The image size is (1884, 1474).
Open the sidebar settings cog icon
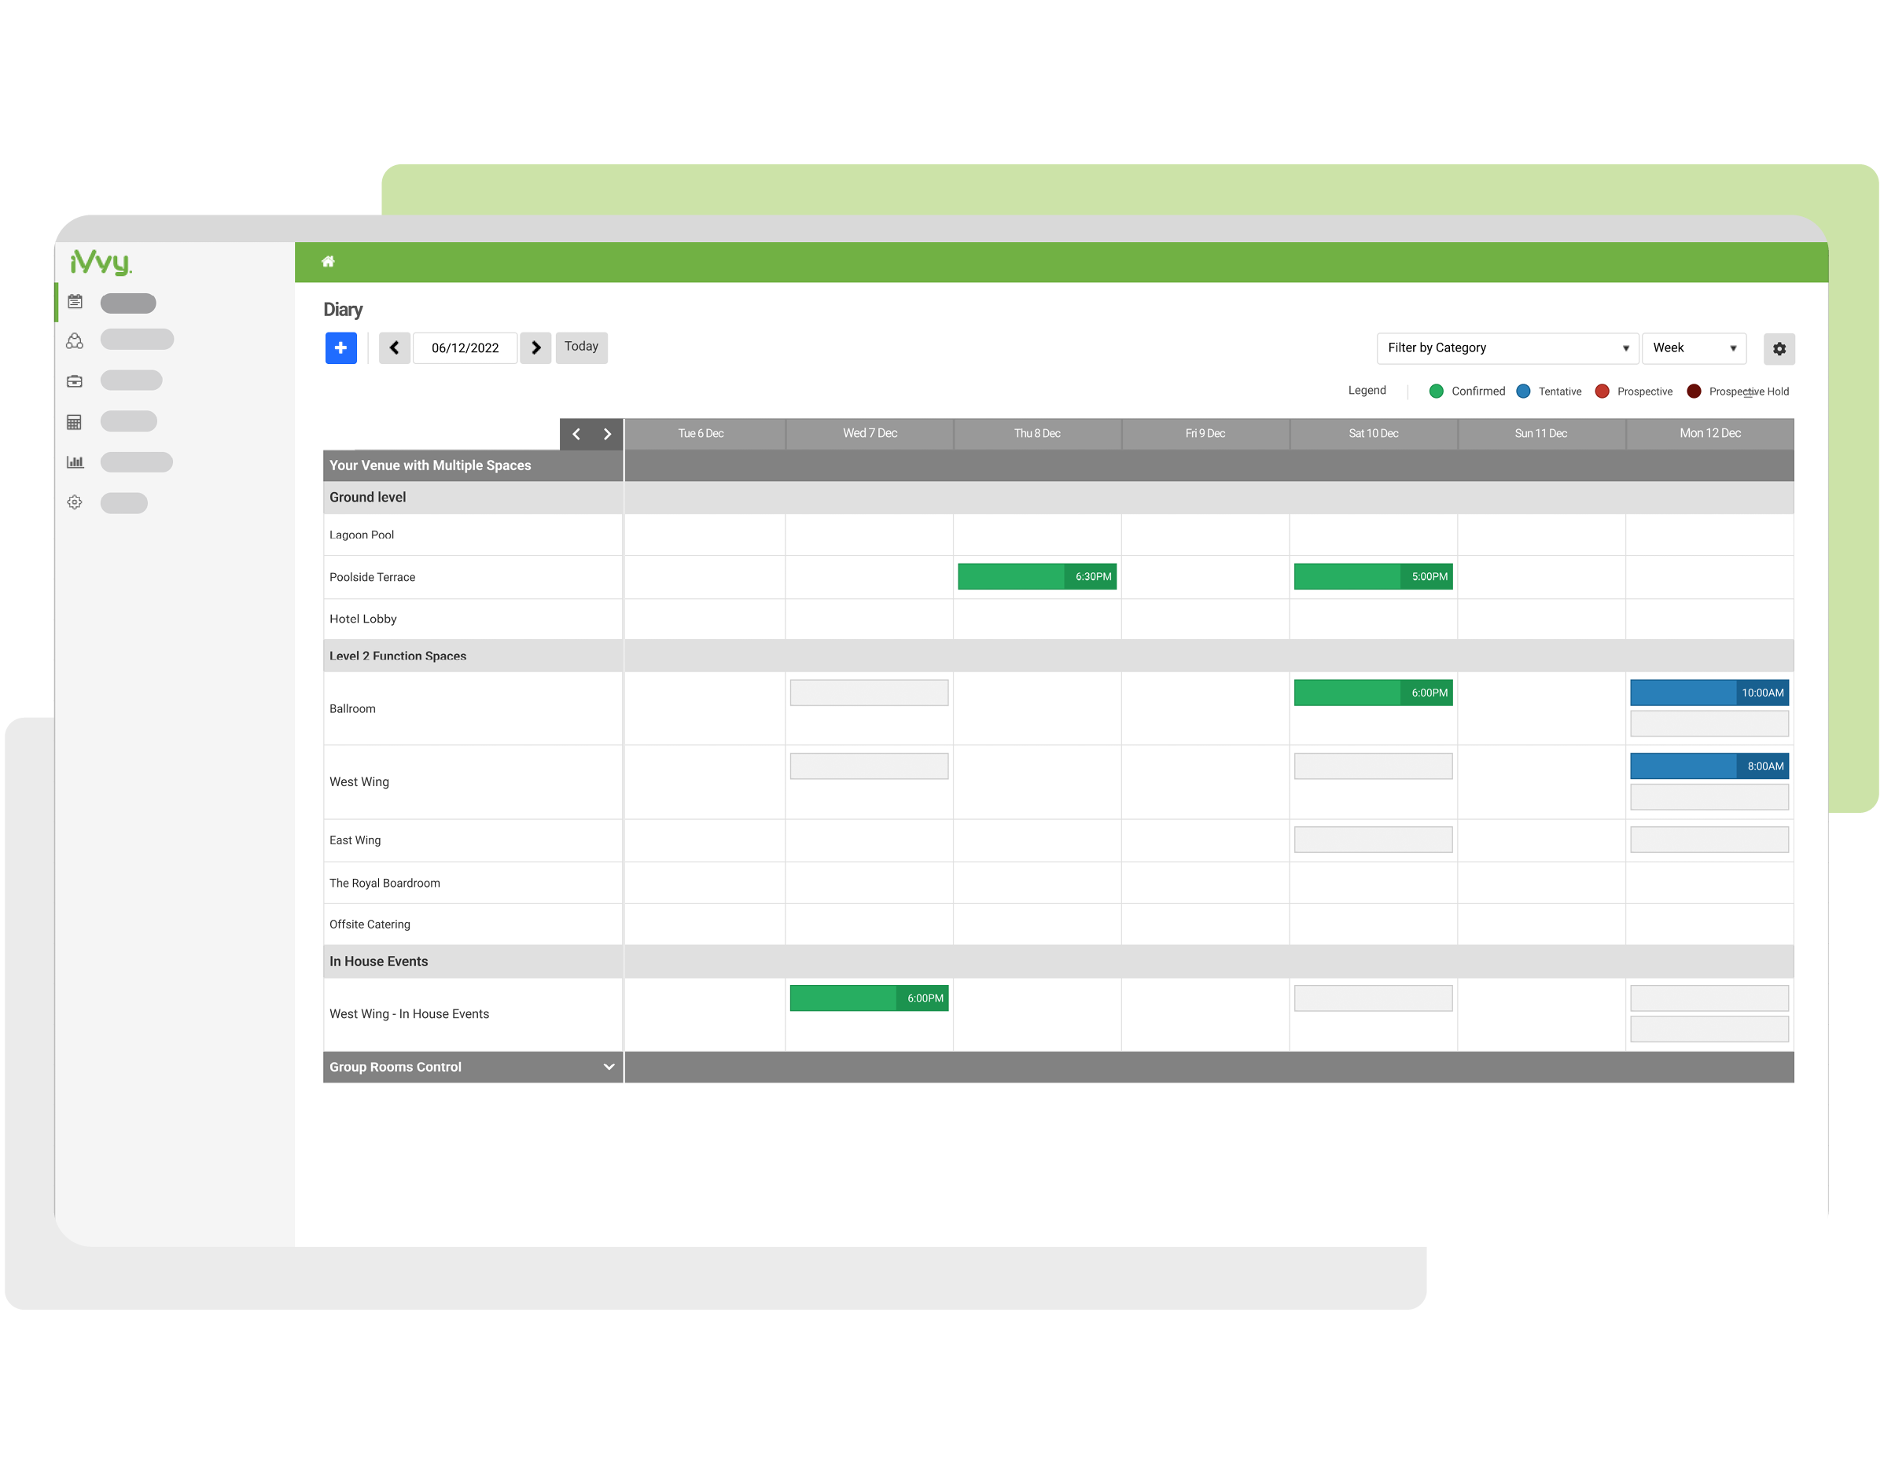click(75, 502)
